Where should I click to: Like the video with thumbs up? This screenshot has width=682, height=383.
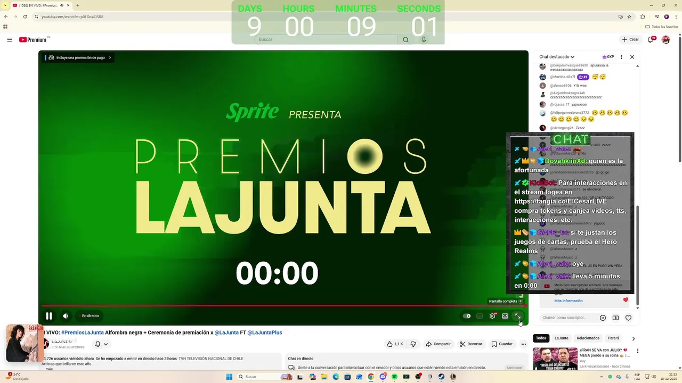[x=395, y=344]
